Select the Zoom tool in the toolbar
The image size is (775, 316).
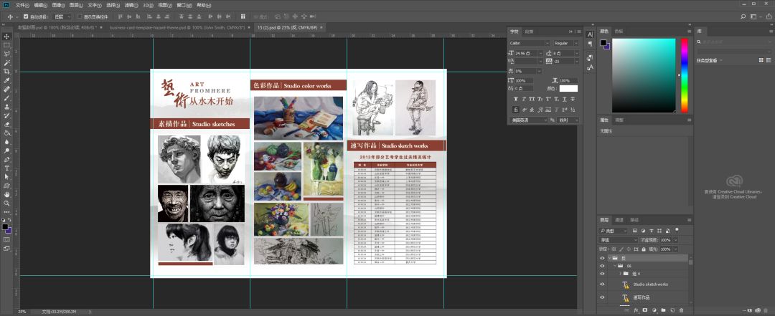(6, 203)
